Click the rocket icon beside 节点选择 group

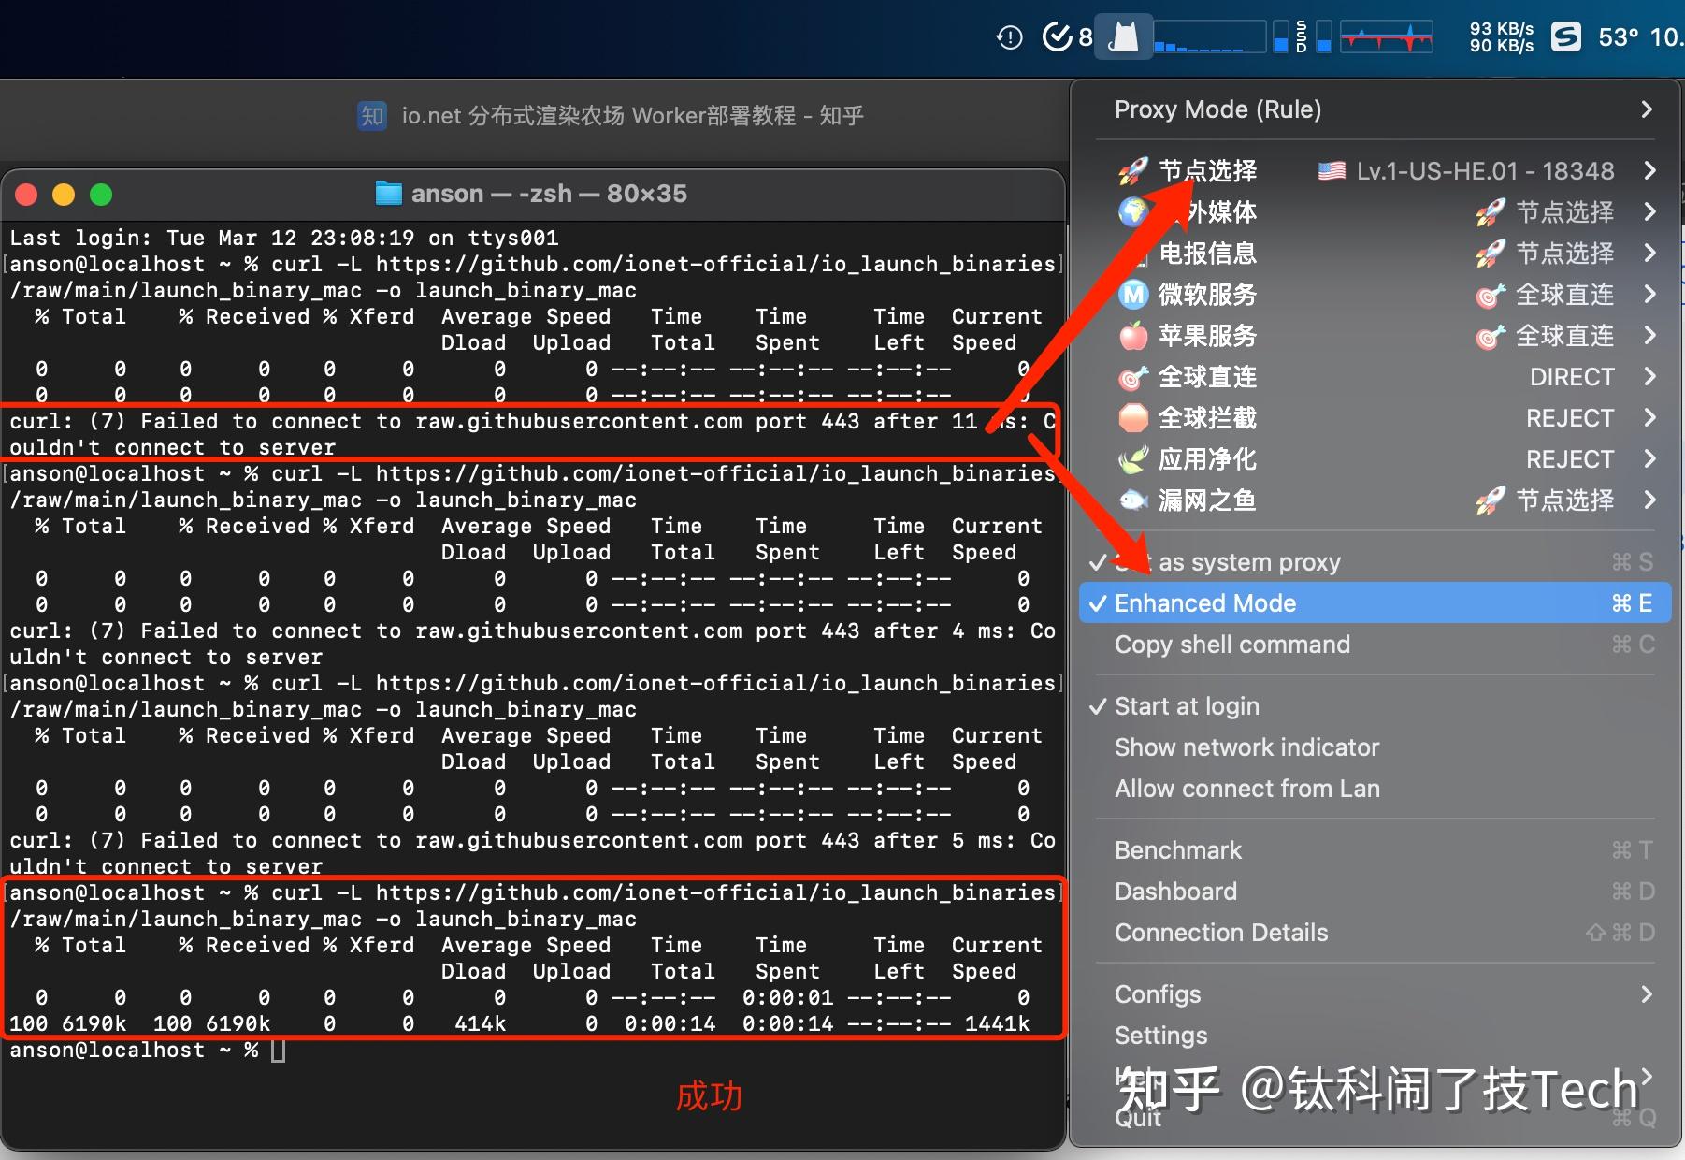[1133, 171]
